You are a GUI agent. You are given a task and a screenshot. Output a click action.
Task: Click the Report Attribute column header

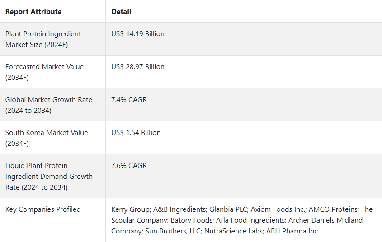(33, 11)
